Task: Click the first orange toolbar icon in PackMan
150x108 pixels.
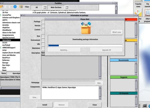Action: (1, 7)
